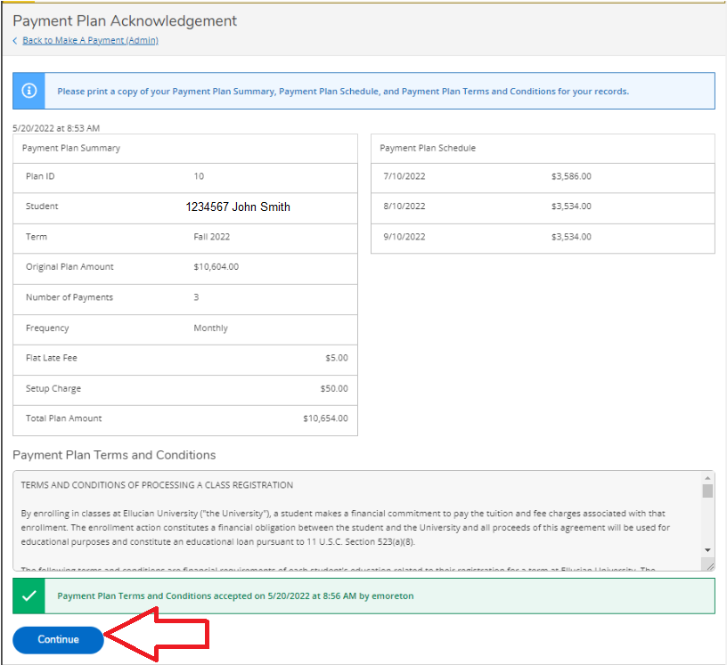
Task: Click the Plan ID label
Action: [x=40, y=176]
